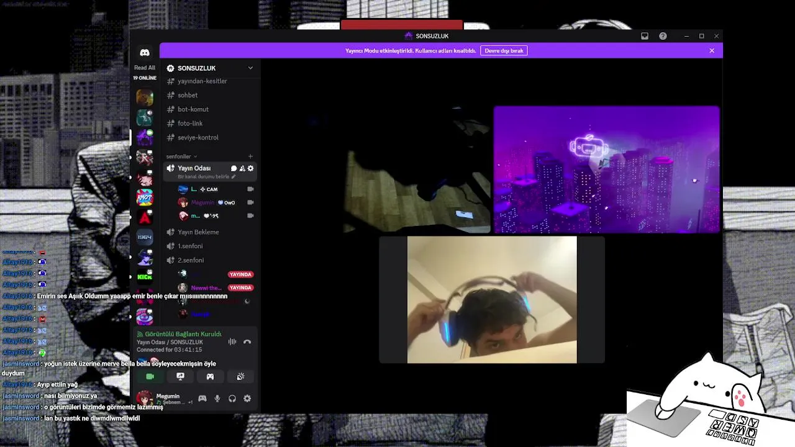Open the KMO? server icon

tap(145, 198)
